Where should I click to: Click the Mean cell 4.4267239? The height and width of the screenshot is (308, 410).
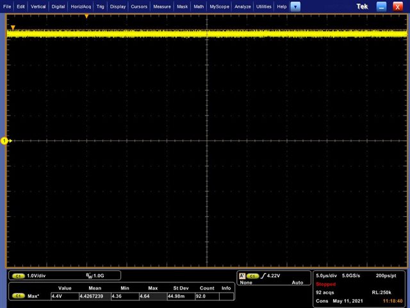95,296
